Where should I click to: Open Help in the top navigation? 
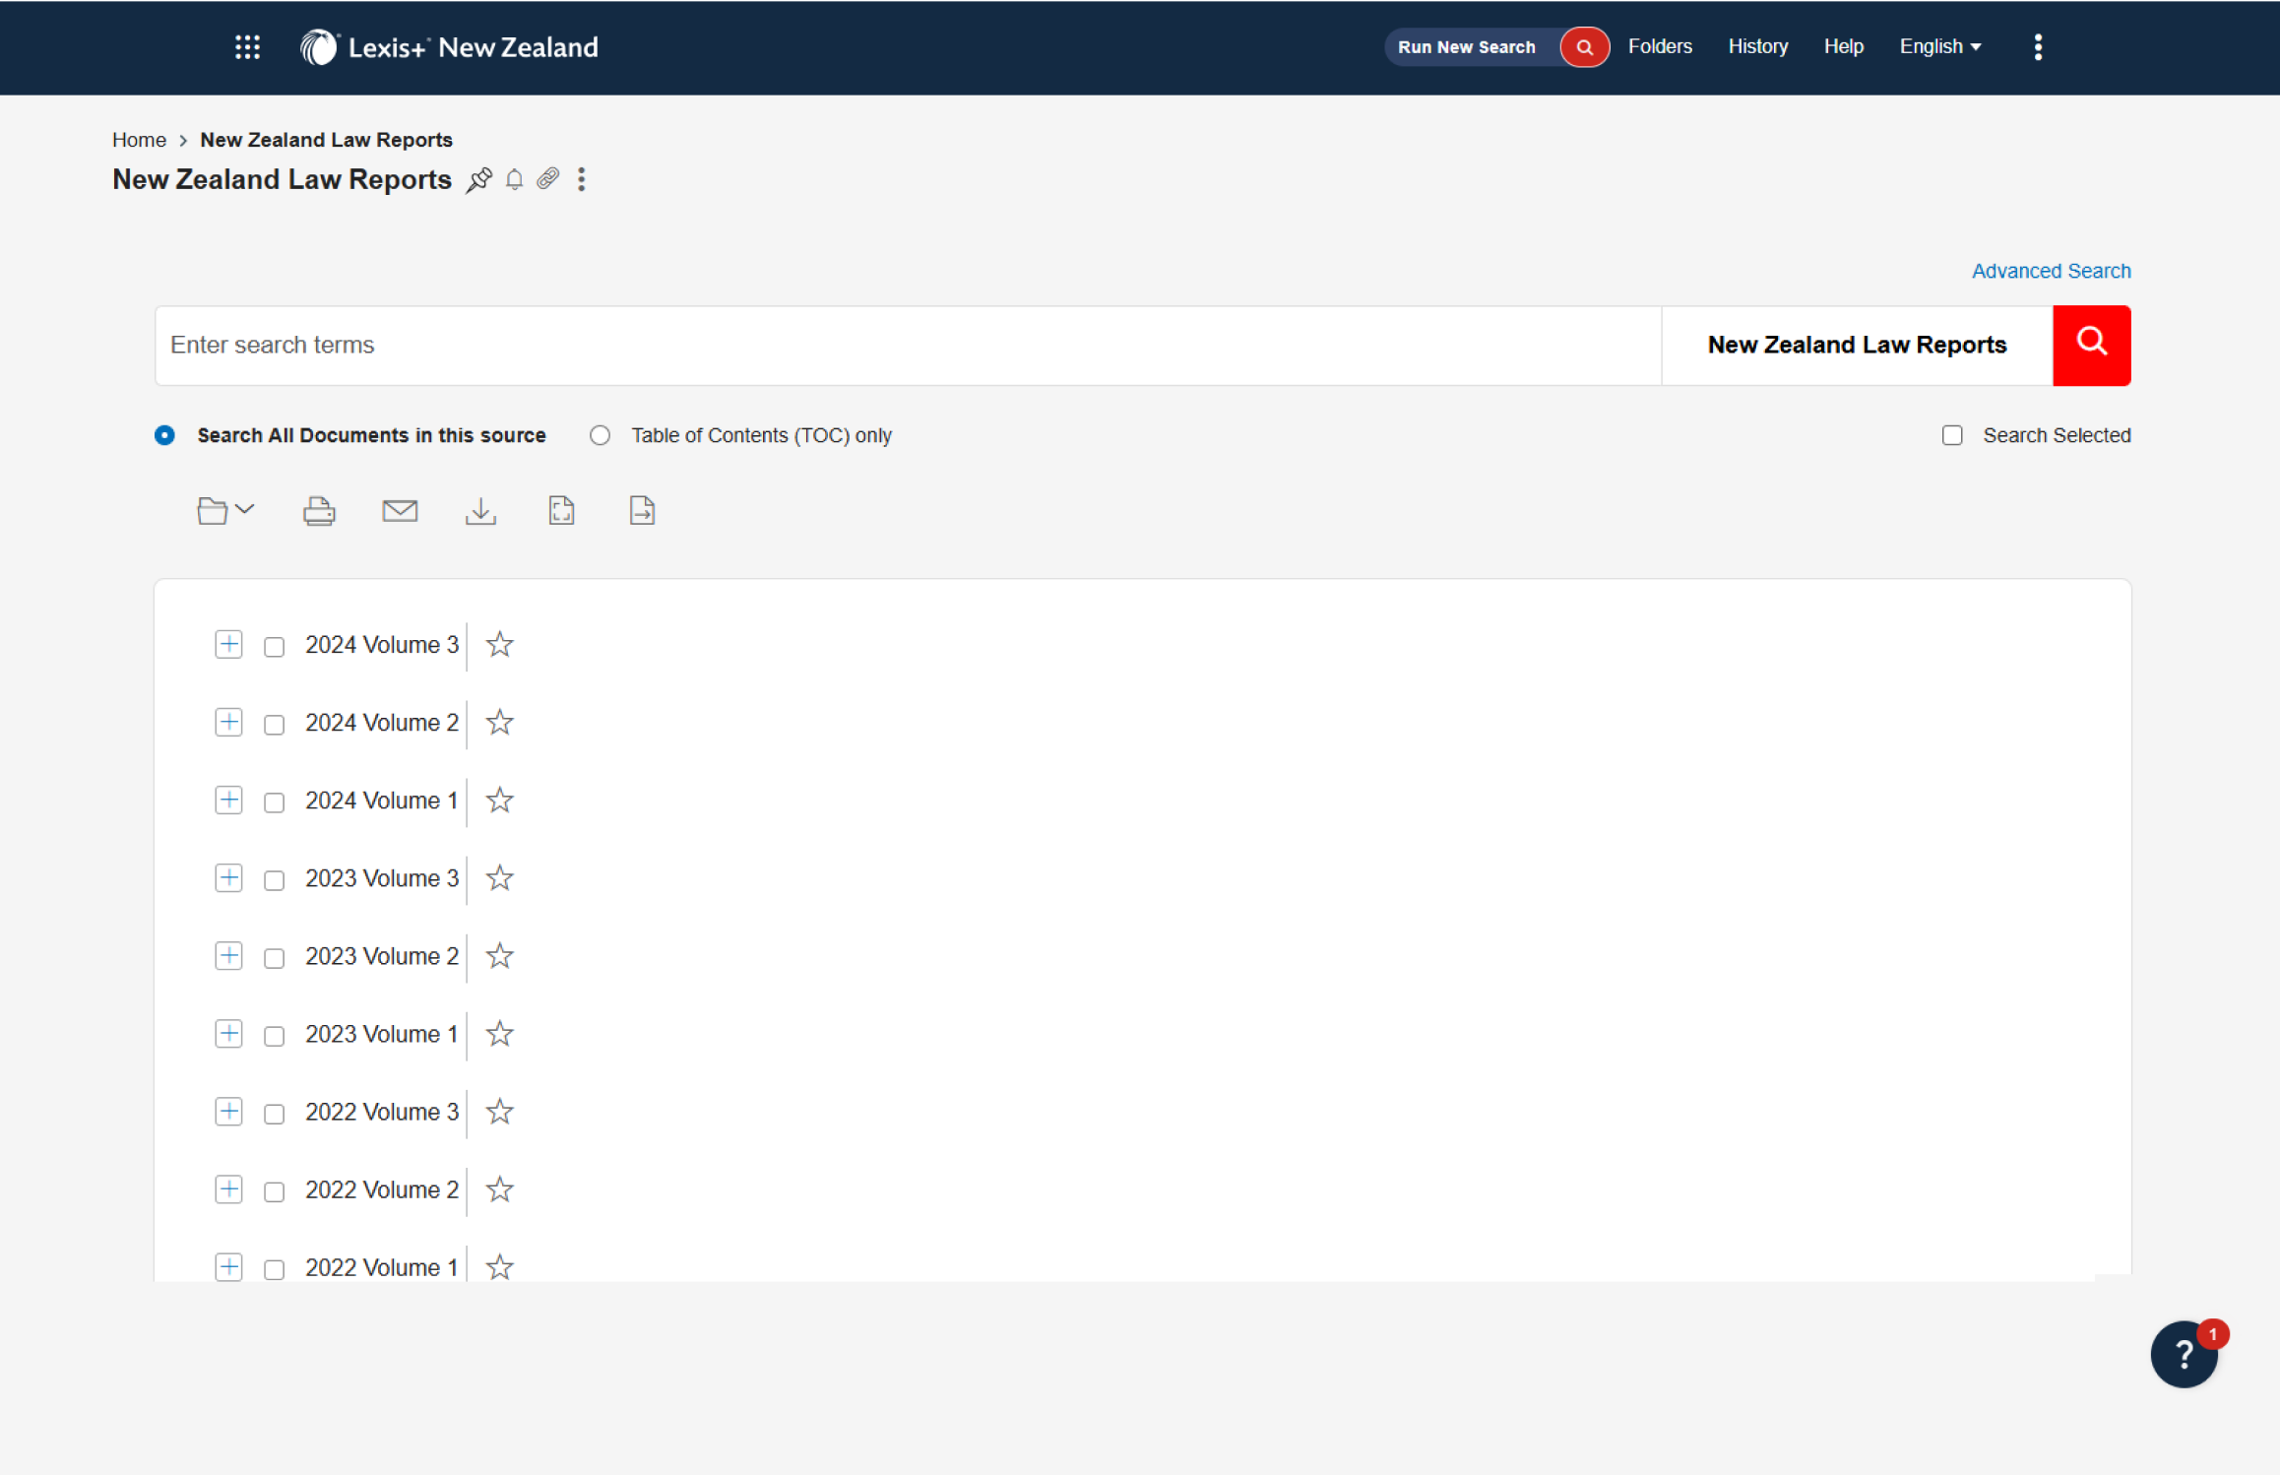point(1843,46)
